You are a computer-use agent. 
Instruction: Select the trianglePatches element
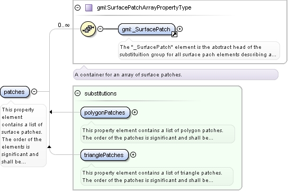click(x=104, y=155)
